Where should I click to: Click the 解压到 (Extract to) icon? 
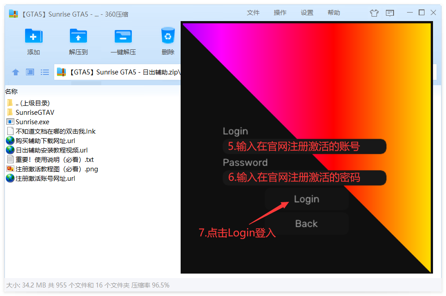[78, 40]
